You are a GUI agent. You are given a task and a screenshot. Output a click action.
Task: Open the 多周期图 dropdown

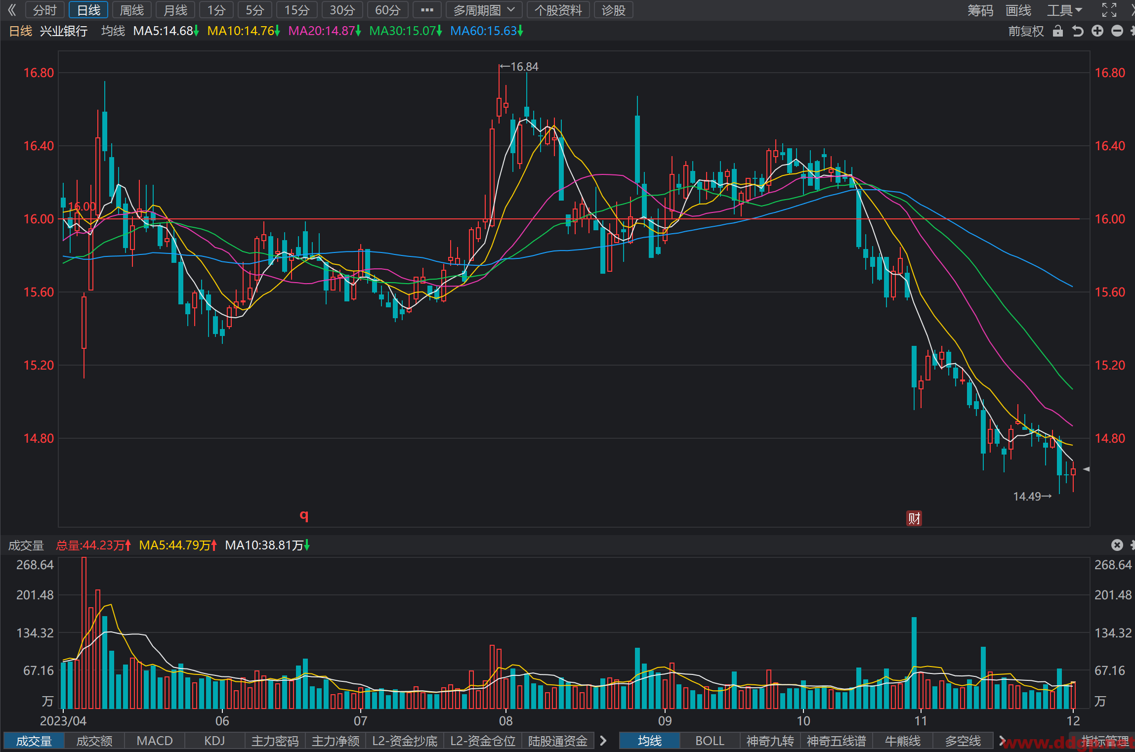pyautogui.click(x=484, y=10)
